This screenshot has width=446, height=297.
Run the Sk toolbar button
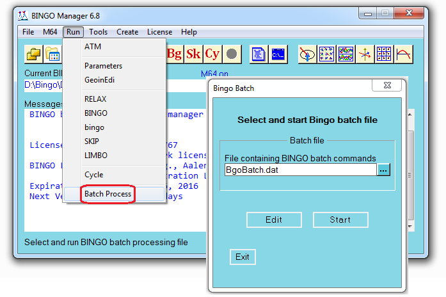[x=193, y=54]
